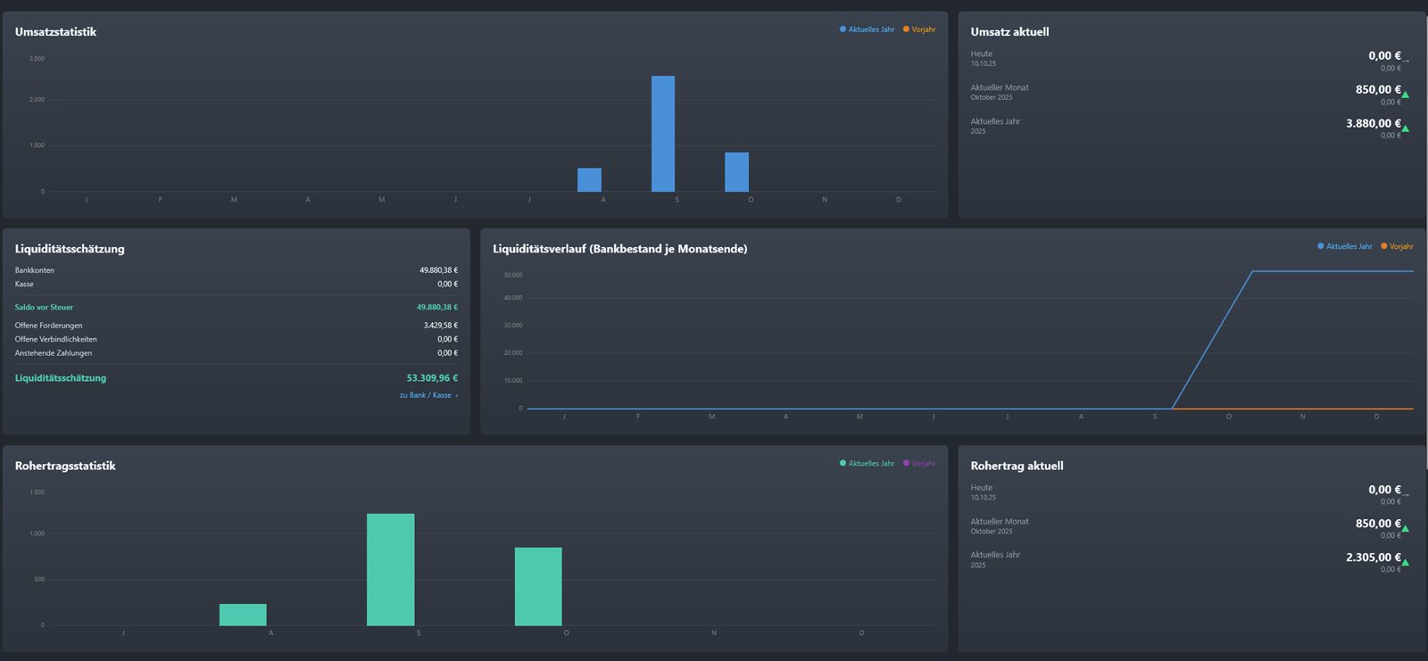Toggle Aktuelles Jahr series in Rohertragsstatistik legend
This screenshot has width=1428, height=661.
tap(867, 463)
